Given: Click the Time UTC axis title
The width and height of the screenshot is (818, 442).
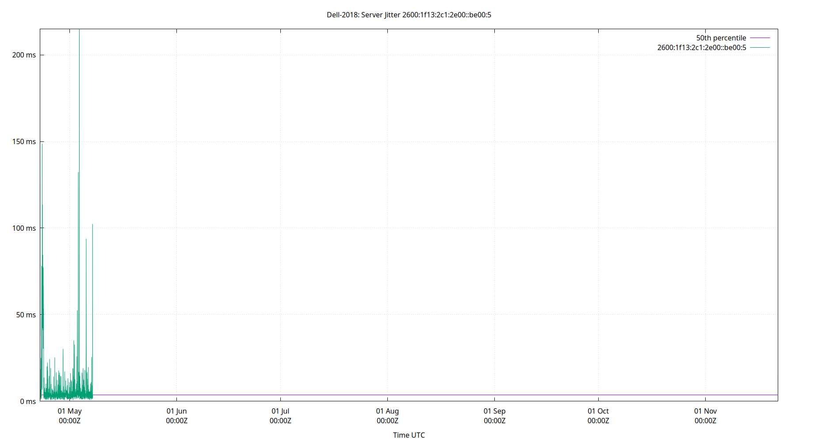Looking at the screenshot, I should point(408,435).
